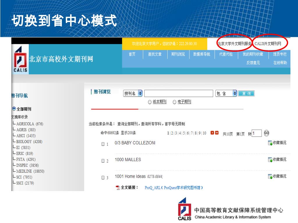The width and height of the screenshot is (298, 223).
Task: Open the 我的期刊收藏 menu item
Action: point(253,54)
